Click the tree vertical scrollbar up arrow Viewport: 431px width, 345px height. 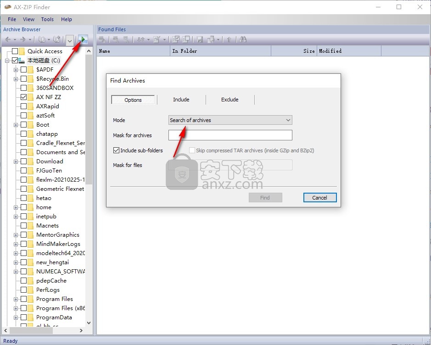(x=89, y=51)
